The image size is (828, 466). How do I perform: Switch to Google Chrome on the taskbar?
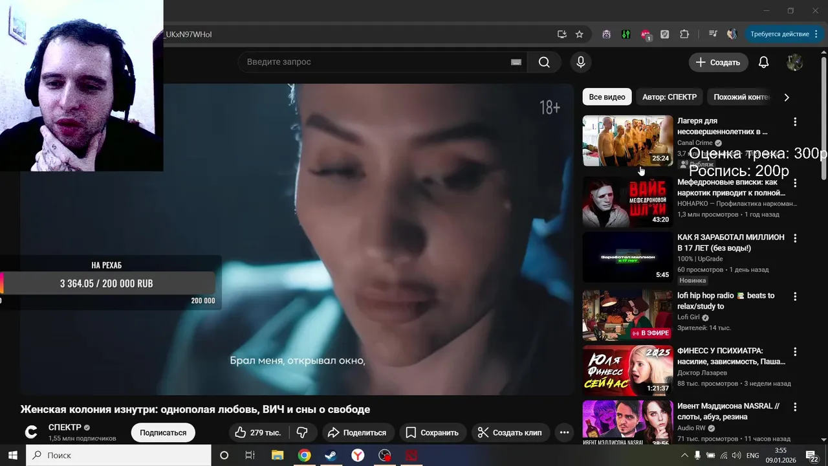pyautogui.click(x=304, y=455)
